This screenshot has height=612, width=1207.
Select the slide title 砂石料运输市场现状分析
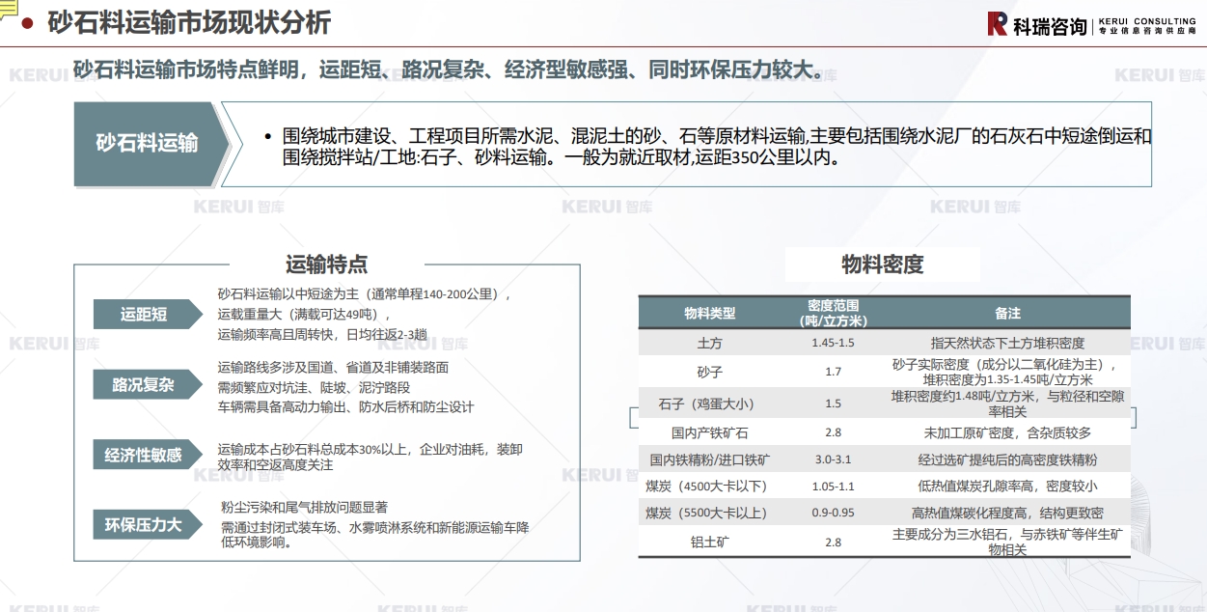pos(189,23)
